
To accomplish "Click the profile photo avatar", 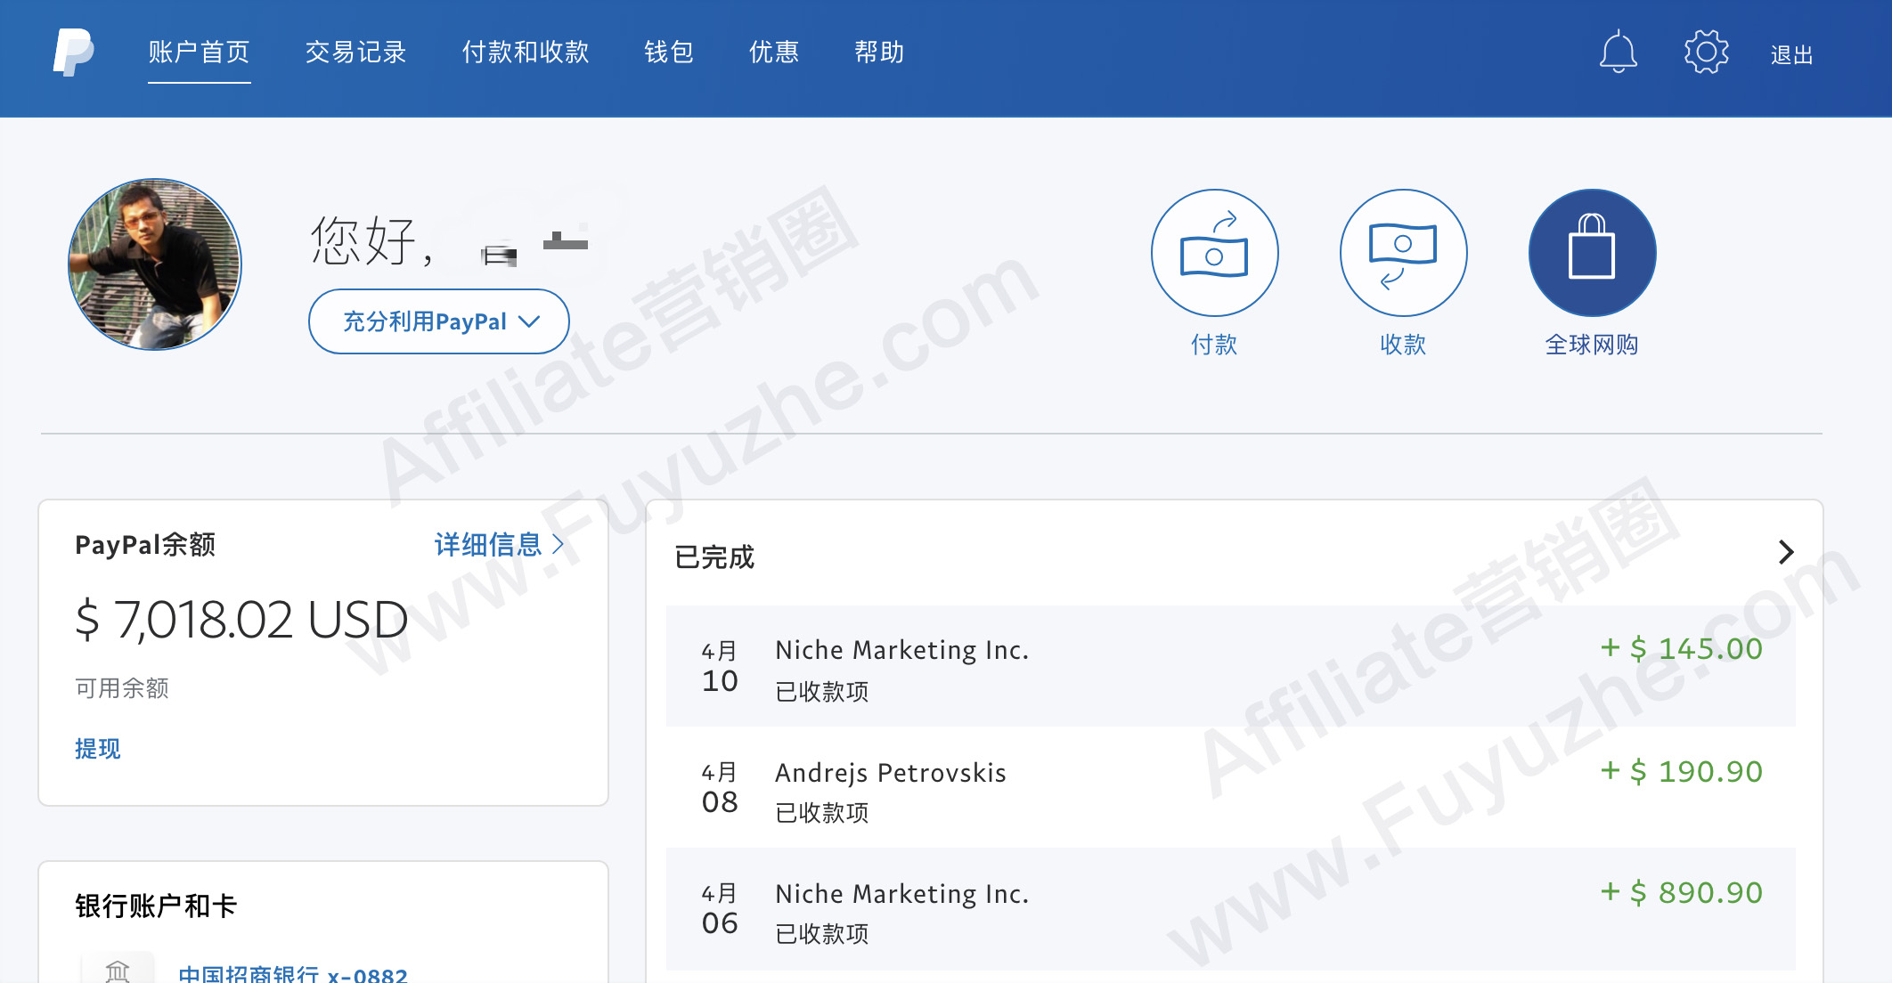I will click(x=155, y=264).
